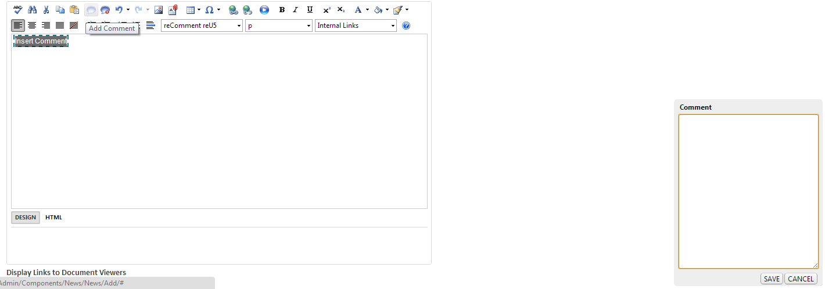The image size is (825, 289).
Task: Run the spell checker tool
Action: point(17,10)
